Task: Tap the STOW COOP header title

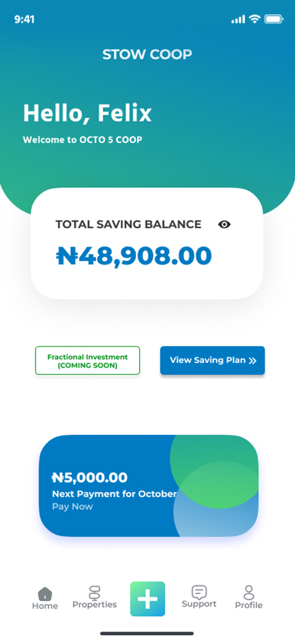Action: [147, 55]
